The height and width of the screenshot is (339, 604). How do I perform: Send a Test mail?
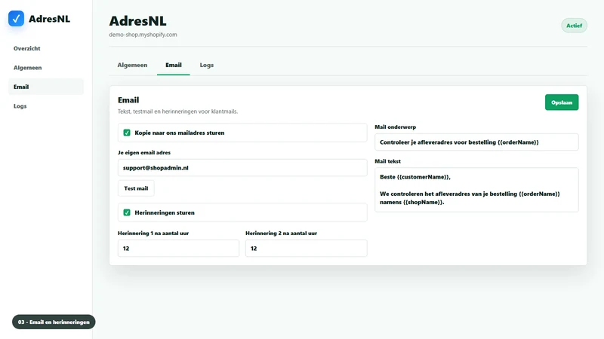[x=136, y=188]
